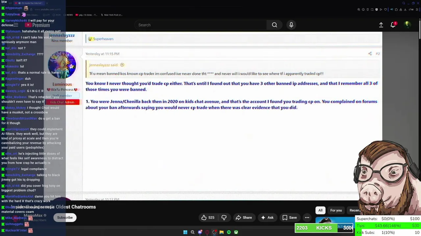
Task: Dislike the video with thumbs down
Action: click(224, 218)
